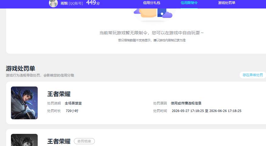This screenshot has height=146, width=266.
Task: Click the 全场景禁言 penalty description
Action: 73,103
